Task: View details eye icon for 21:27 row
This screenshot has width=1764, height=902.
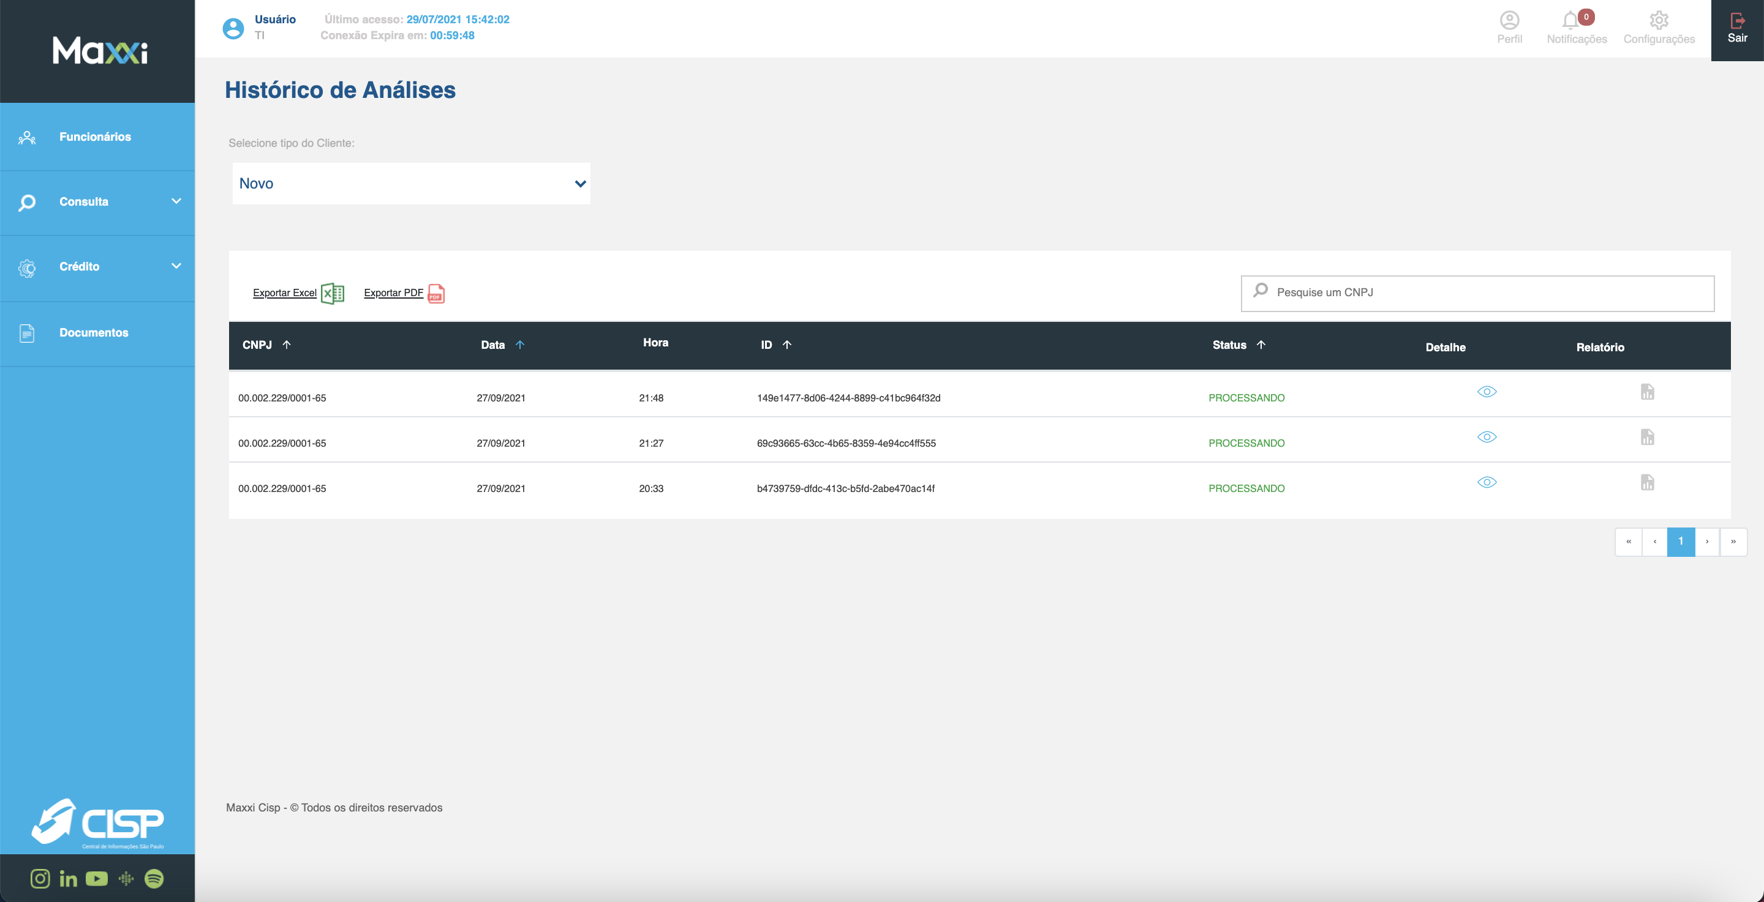Action: coord(1487,437)
